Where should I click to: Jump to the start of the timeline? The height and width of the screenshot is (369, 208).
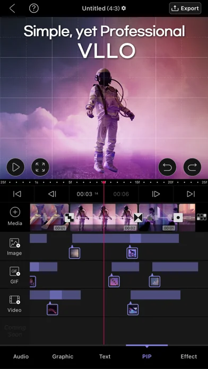(x=17, y=194)
